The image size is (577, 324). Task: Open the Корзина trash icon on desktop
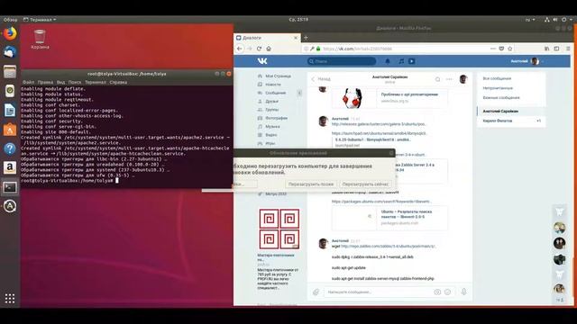pyautogui.click(x=40, y=40)
